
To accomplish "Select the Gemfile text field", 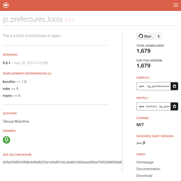I will pos(153,86).
